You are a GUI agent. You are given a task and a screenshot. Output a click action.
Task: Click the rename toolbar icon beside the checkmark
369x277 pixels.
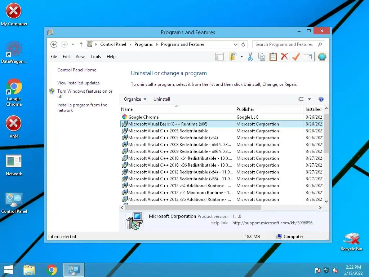[x=308, y=57]
